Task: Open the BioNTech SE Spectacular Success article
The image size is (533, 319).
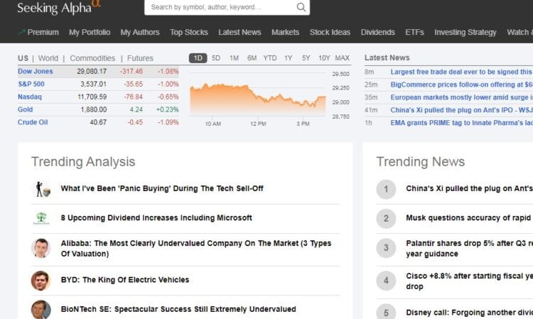Action: point(178,309)
